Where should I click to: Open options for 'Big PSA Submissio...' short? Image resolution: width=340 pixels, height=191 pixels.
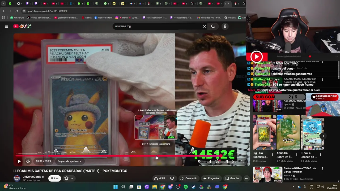click(x=273, y=154)
